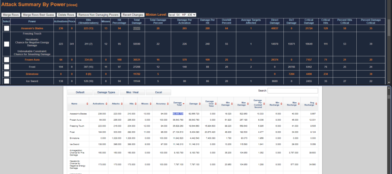Sort by Avg Recharge column
This screenshot has height=174, width=392.
pos(316,103)
